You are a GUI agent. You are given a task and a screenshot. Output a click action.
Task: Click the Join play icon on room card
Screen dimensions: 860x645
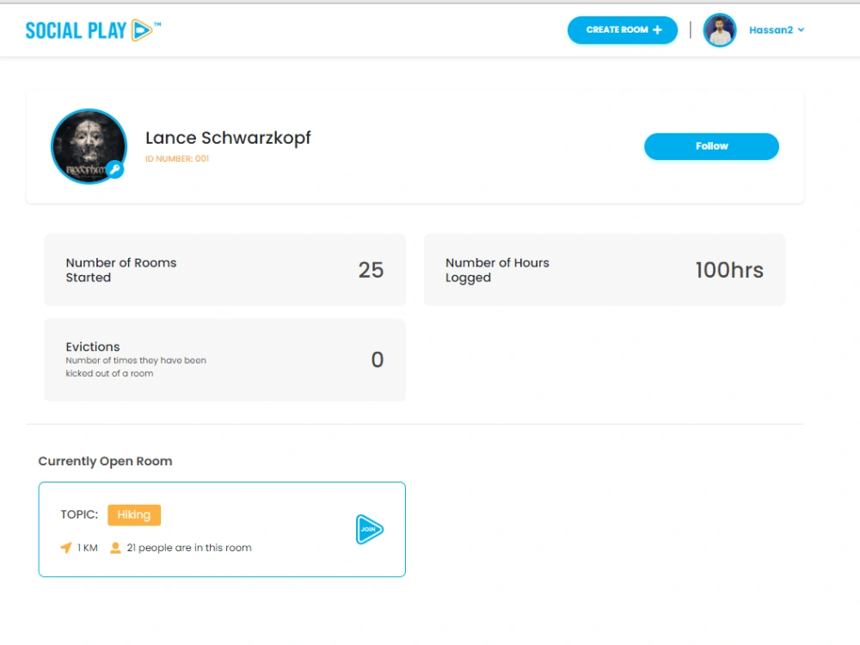(369, 529)
